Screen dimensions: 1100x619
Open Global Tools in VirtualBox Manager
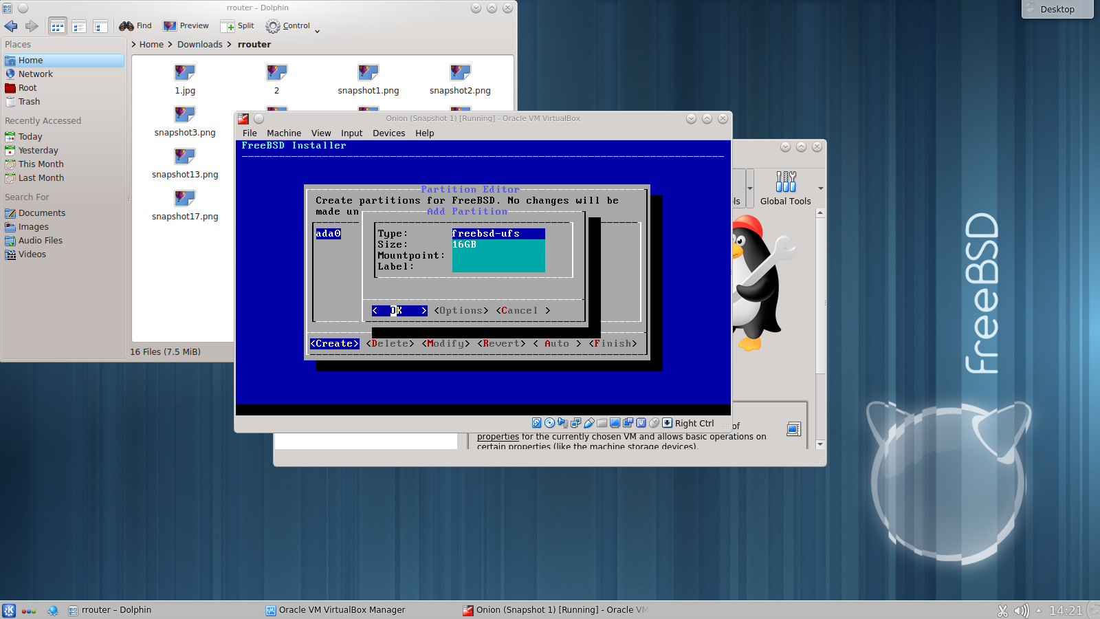(x=785, y=188)
